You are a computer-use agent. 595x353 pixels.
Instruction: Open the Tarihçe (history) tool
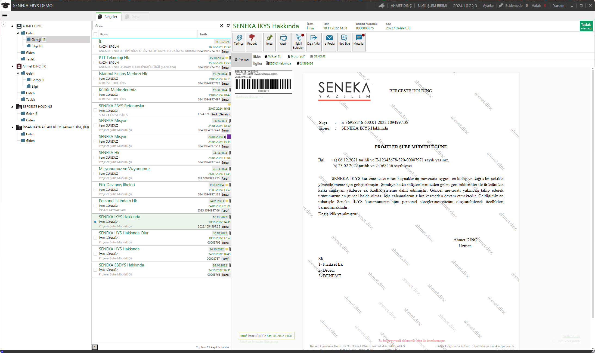[x=238, y=41]
